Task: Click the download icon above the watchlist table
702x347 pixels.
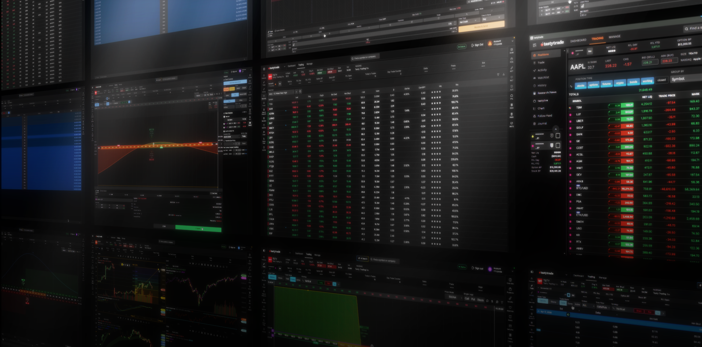Action: (503, 74)
